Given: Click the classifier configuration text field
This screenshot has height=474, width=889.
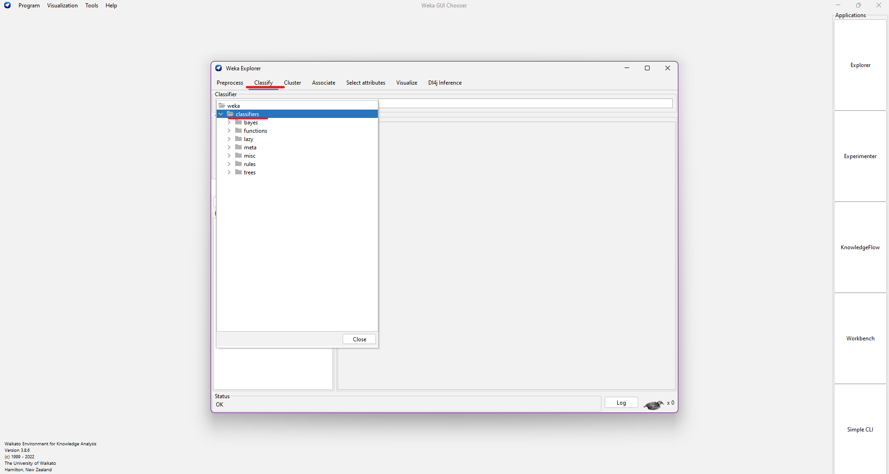Looking at the screenshot, I should point(525,104).
